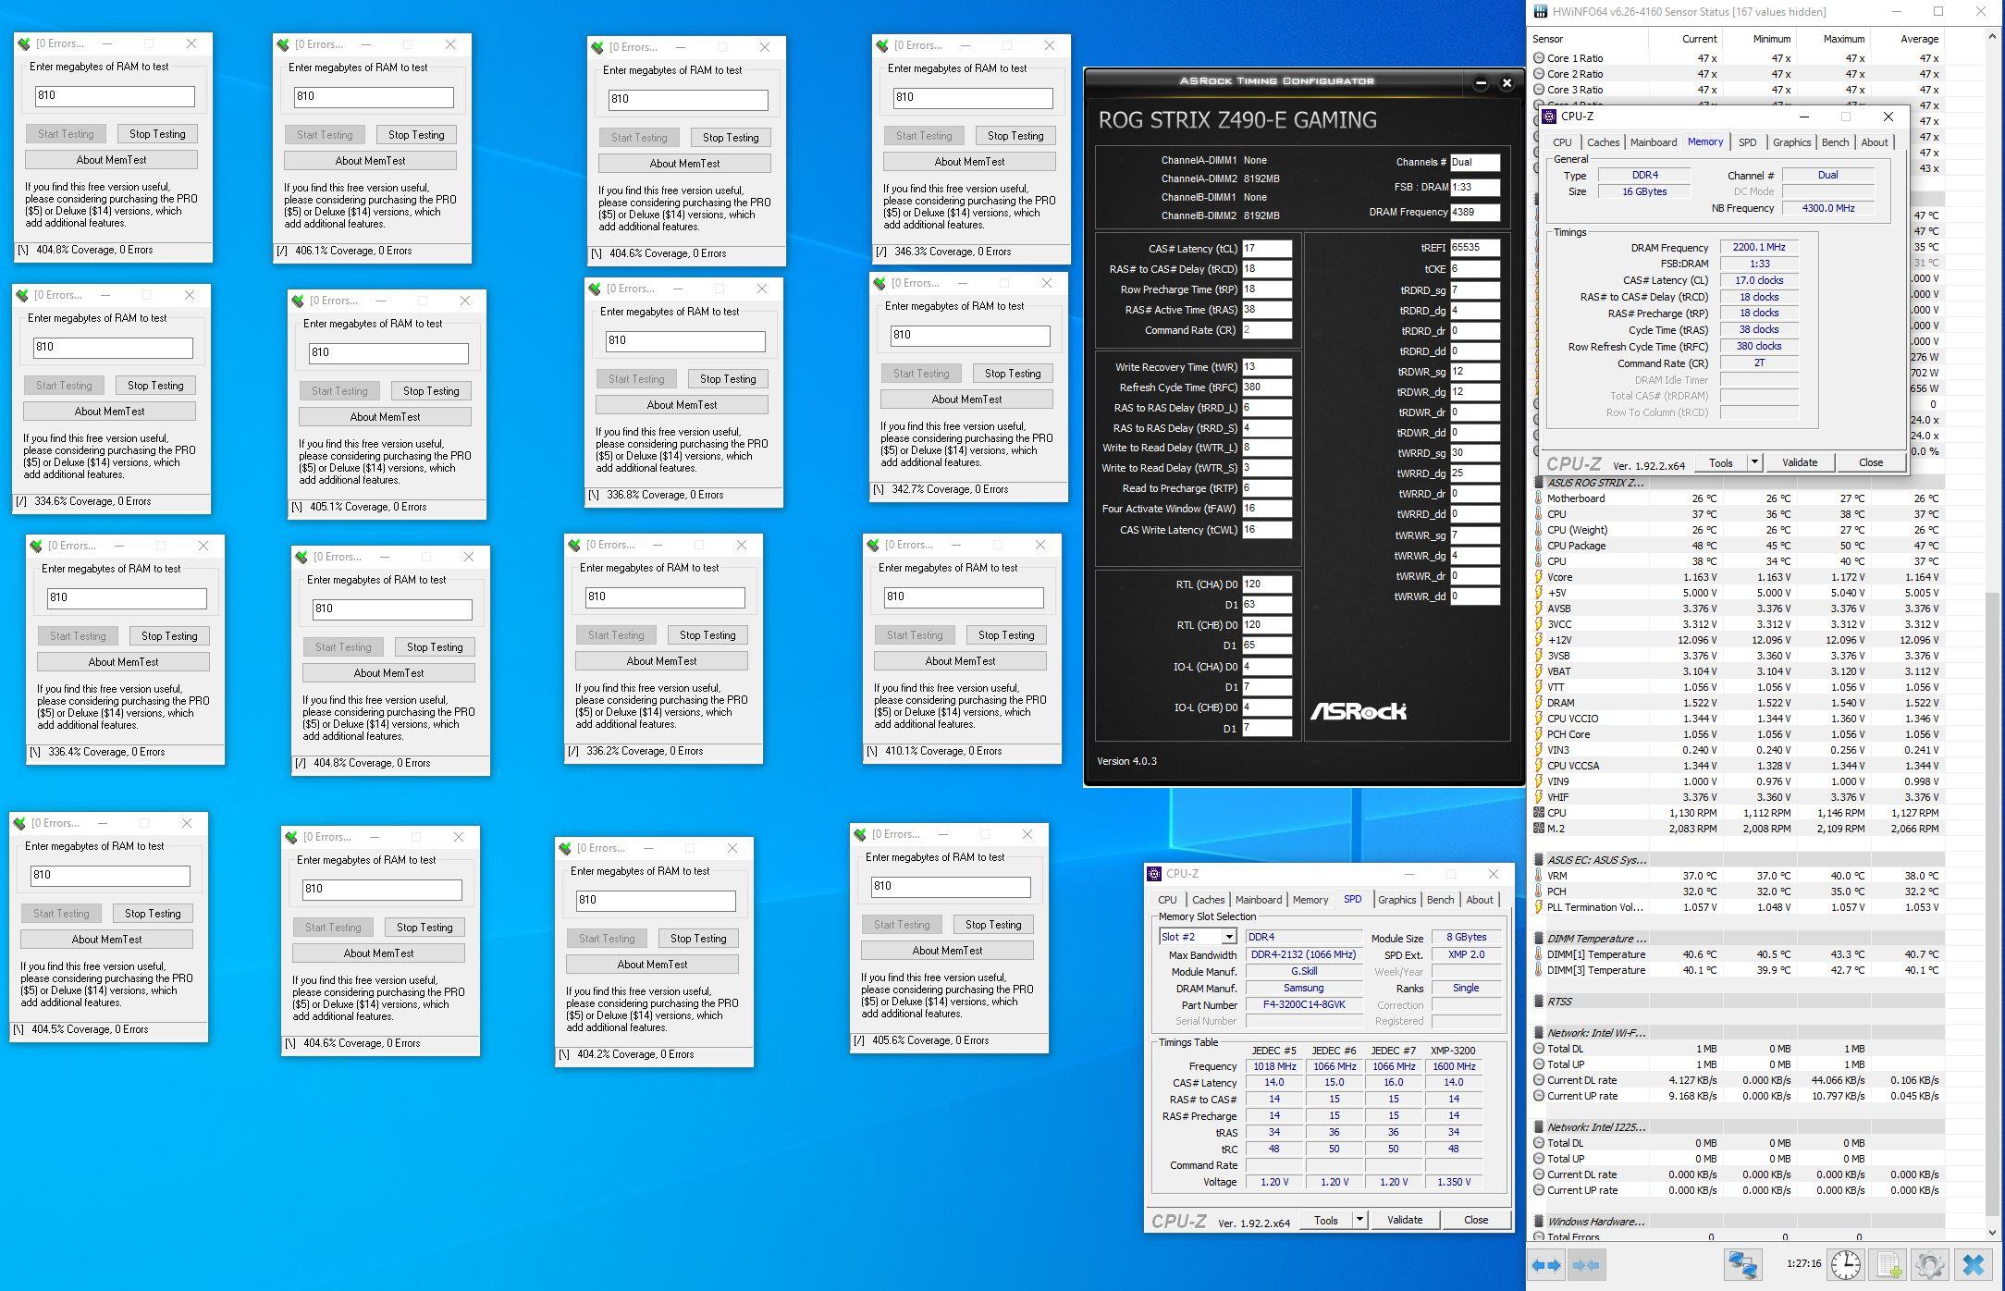Collapse ASUS ROG STRIX Z sensor group

[x=1539, y=483]
